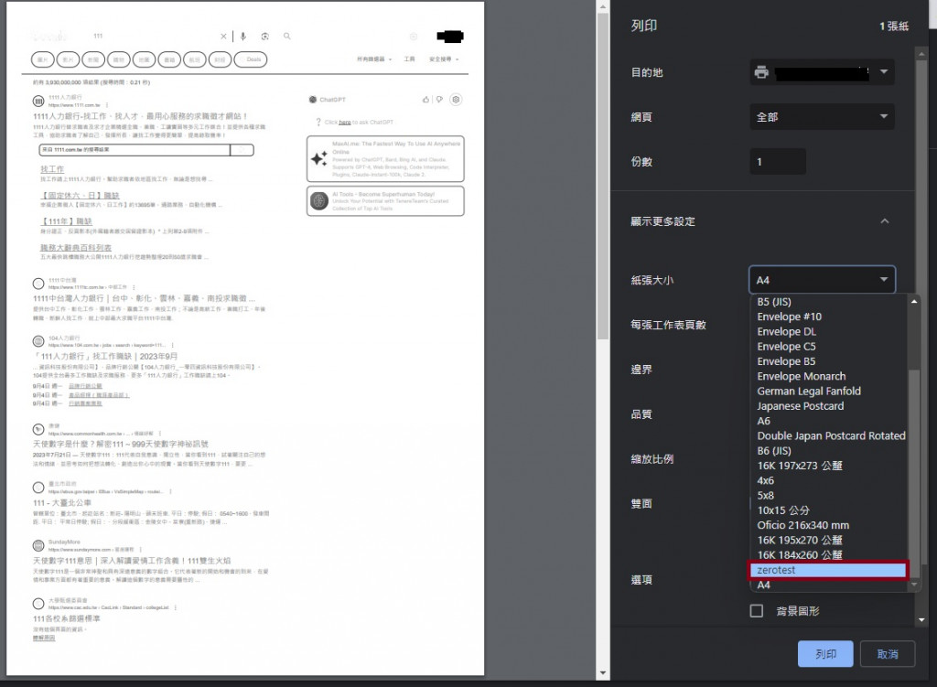This screenshot has height=687, width=937.
Task: Click the 取消 cancel button
Action: coord(888,654)
